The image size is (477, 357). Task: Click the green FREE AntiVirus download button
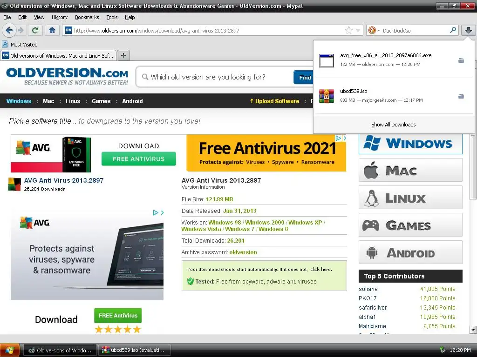pos(118,316)
